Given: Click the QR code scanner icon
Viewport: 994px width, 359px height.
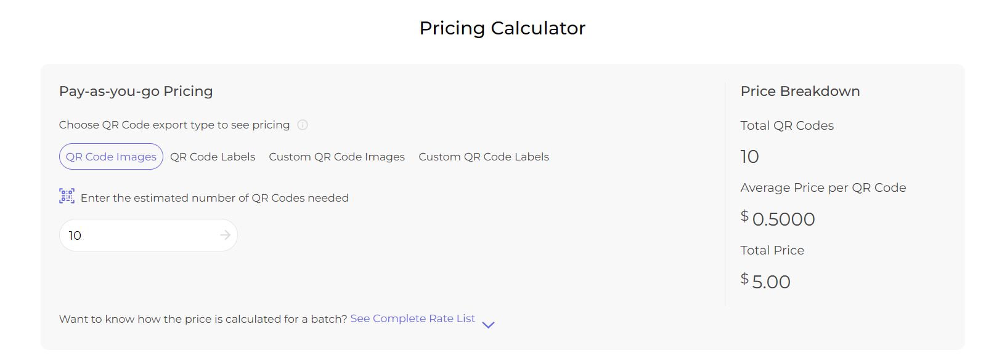Looking at the screenshot, I should tap(67, 196).
